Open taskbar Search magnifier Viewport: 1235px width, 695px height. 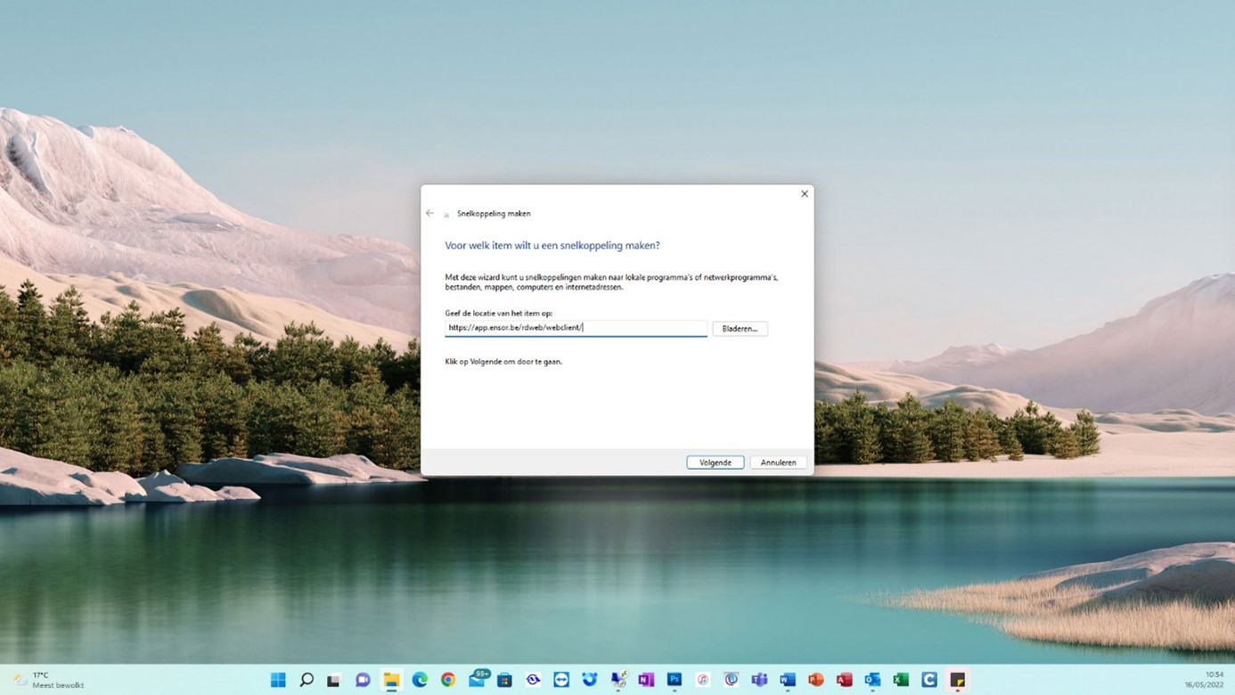click(x=307, y=680)
